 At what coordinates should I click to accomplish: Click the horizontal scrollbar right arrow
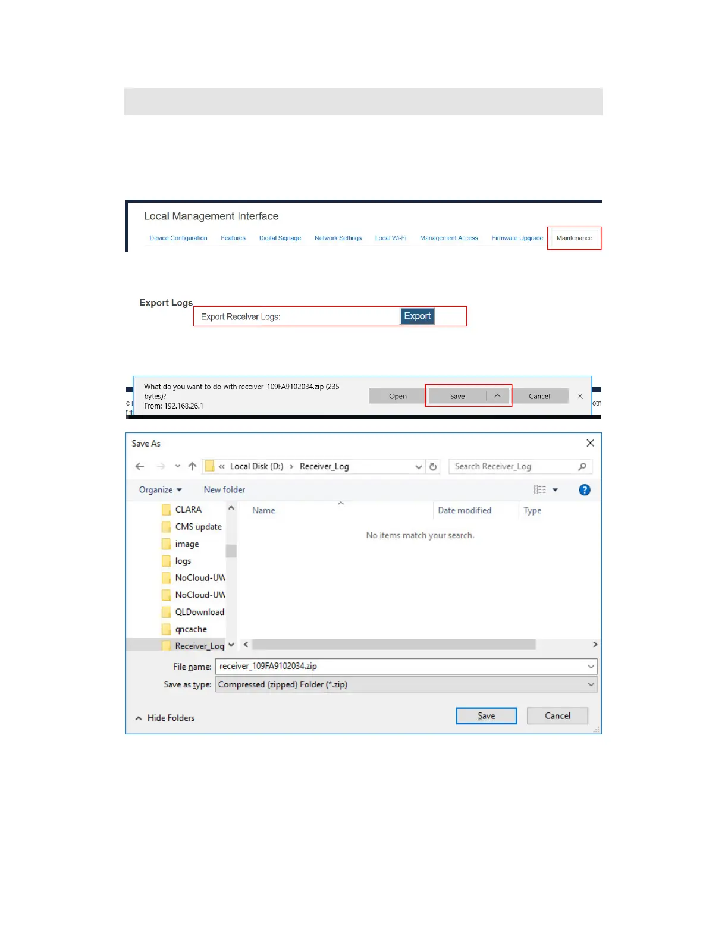pyautogui.click(x=595, y=645)
